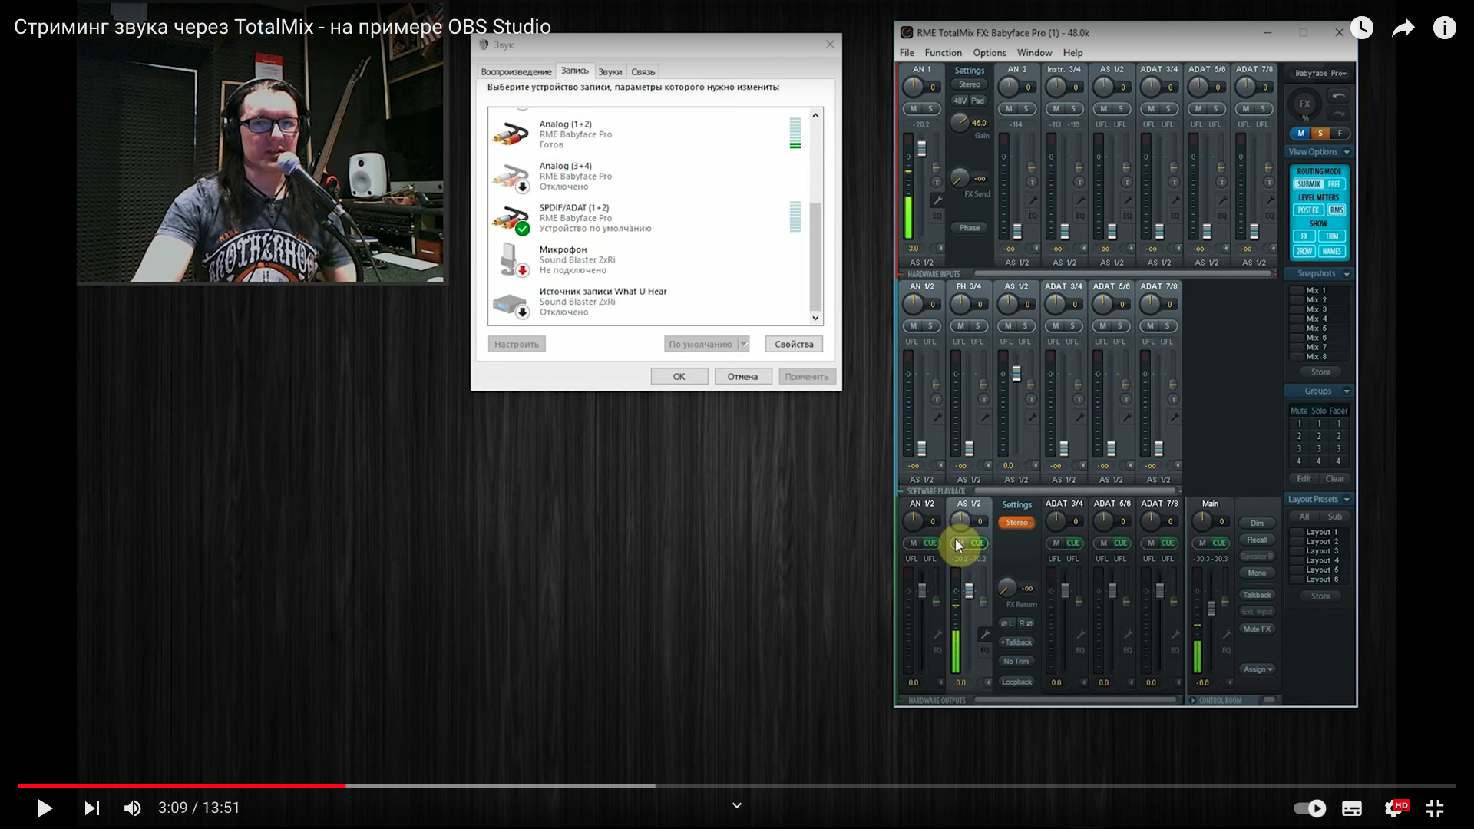Open the Babyface Pro device dropdown
The width and height of the screenshot is (1474, 829).
[x=1320, y=73]
